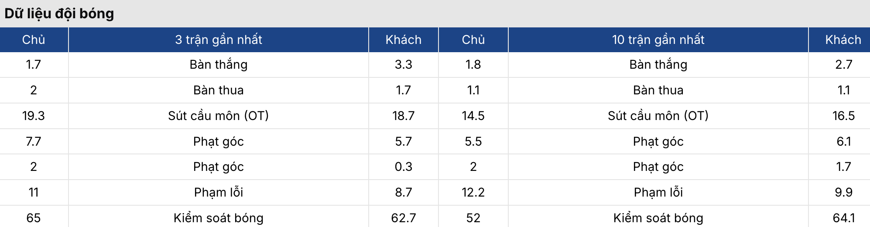Screen dimensions: 870x227
Task: Click the 12.2 fouls value
Action: [473, 192]
